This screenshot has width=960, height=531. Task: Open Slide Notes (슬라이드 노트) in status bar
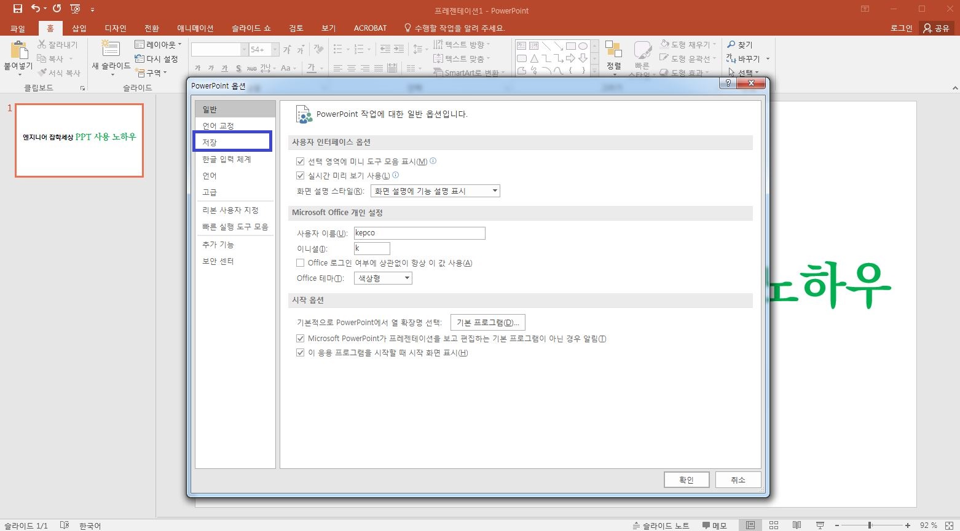coord(661,526)
